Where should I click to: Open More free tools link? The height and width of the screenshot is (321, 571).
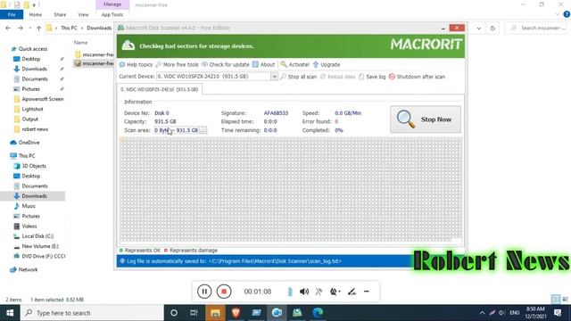point(177,64)
